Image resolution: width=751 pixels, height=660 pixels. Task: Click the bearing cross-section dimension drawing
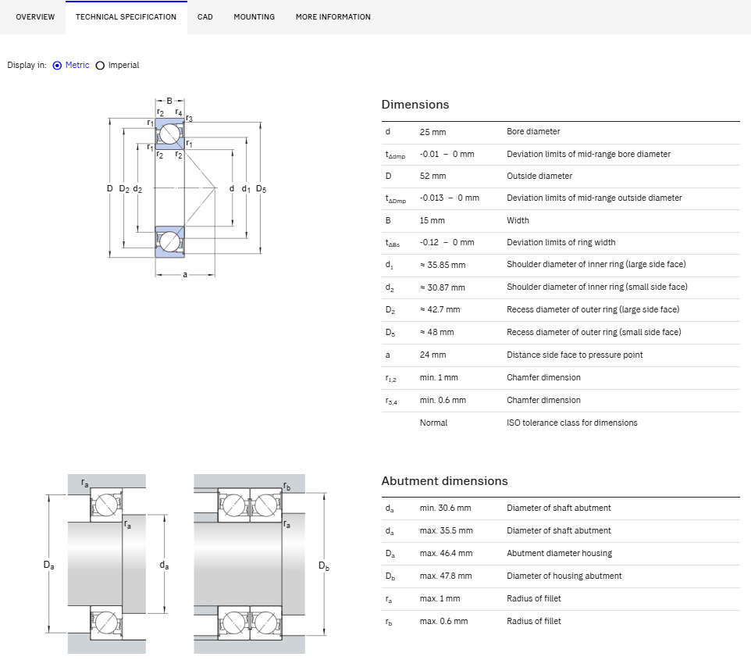(187, 187)
